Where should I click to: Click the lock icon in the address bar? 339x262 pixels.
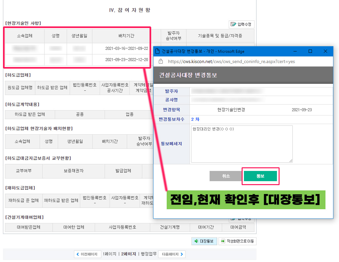[x=161, y=61]
